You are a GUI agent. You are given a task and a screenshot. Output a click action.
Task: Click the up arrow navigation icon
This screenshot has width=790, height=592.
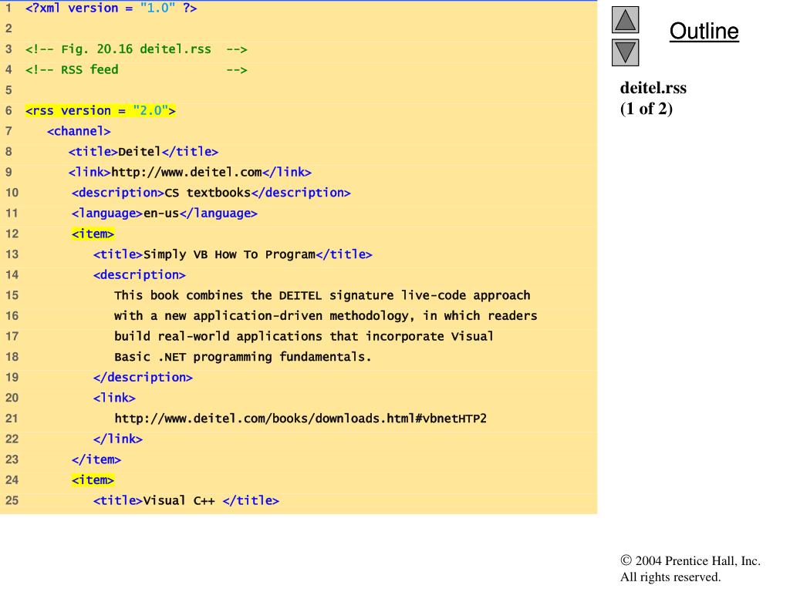[625, 19]
